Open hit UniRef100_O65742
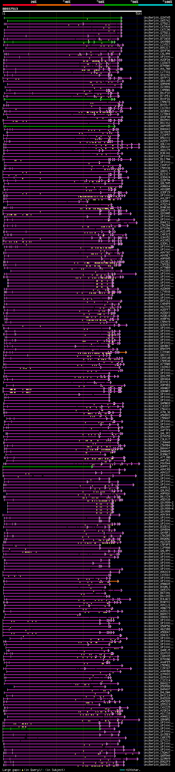The image size is (175, 772). pos(157,21)
